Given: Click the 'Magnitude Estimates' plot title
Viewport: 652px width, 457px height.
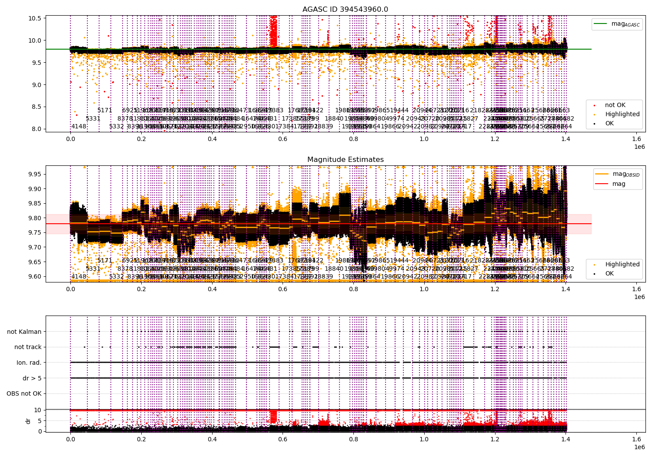Looking at the screenshot, I should click(346, 159).
